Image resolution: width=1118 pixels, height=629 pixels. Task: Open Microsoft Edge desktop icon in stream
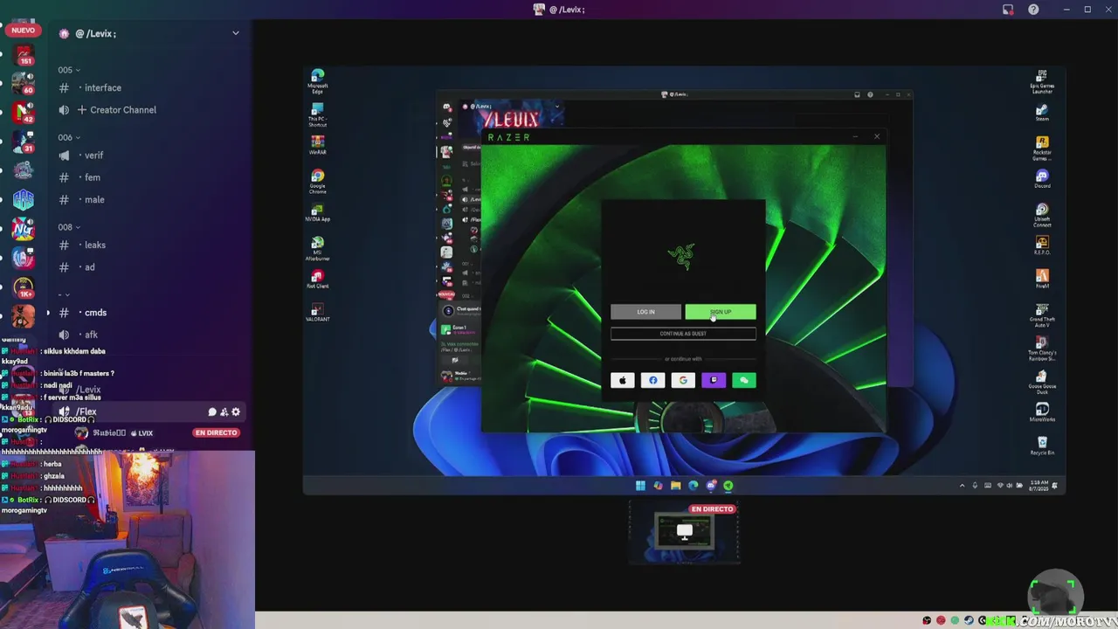coord(318,79)
